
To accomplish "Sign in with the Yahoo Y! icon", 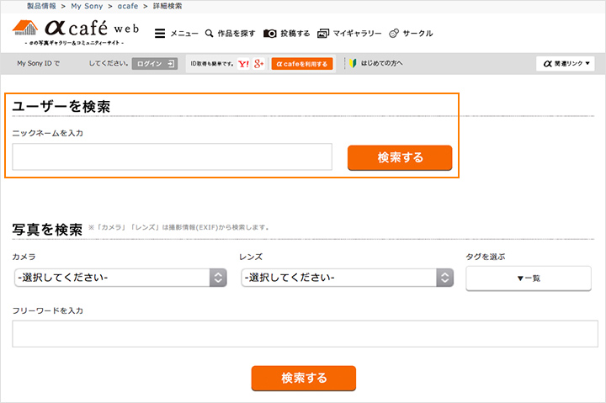I will (x=243, y=64).
